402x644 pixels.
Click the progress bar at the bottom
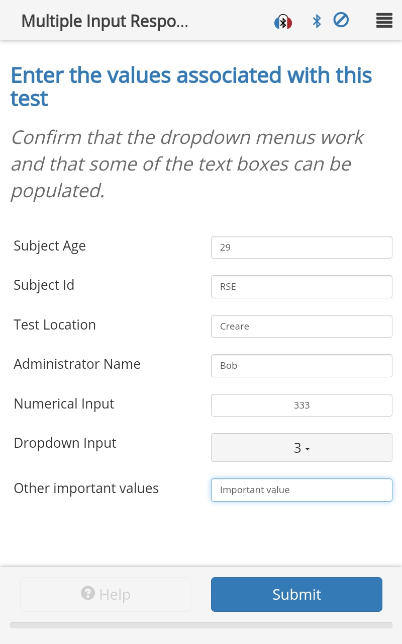(x=201, y=625)
